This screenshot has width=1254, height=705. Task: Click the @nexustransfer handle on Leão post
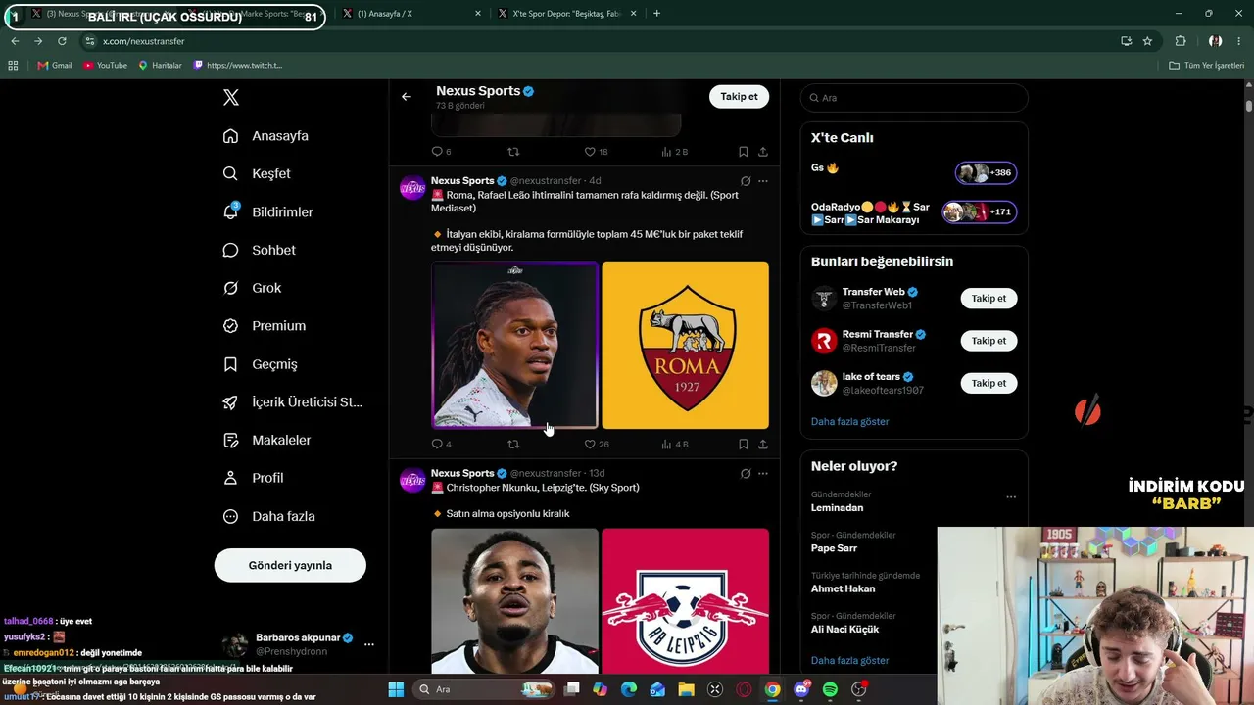point(546,181)
